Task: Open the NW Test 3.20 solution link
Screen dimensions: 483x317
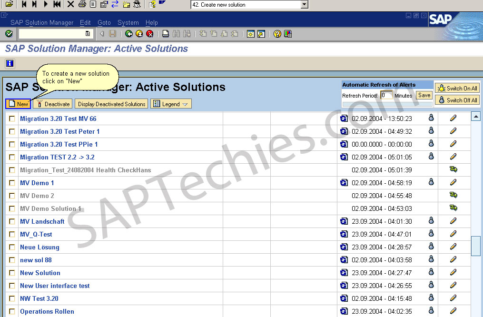Action: click(39, 298)
